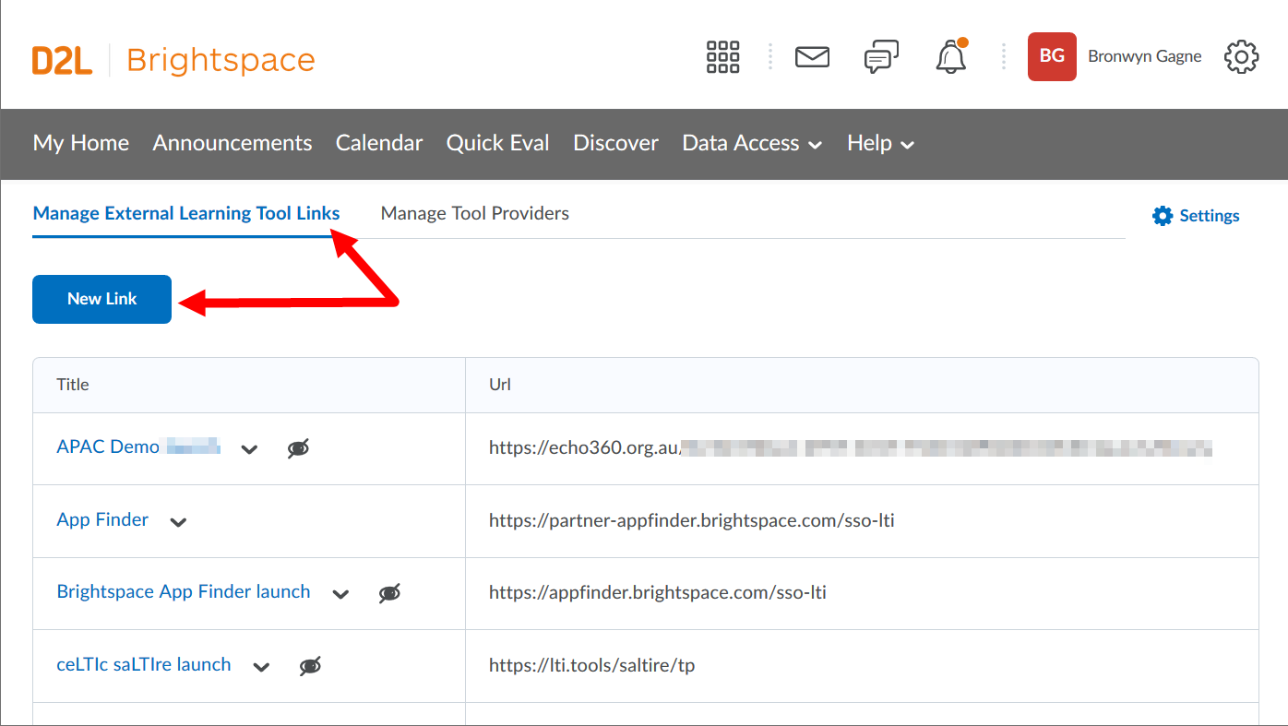Click the hidden eye icon for ceLTIc saLTIre launch
This screenshot has width=1288, height=726.
coord(311,666)
